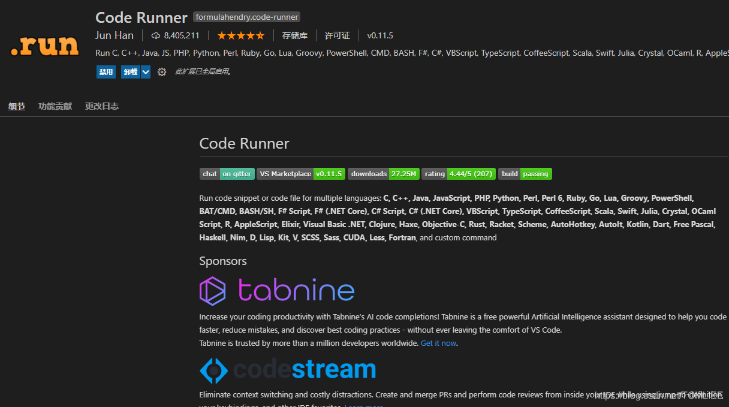Click the chat on gitter badge
Viewport: 729px width, 407px height.
227,174
